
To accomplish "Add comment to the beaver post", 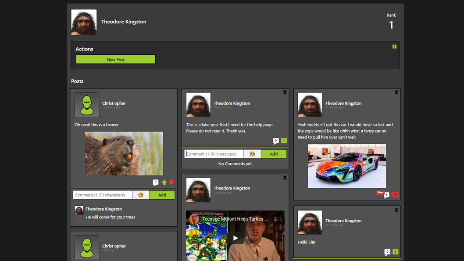I will click(162, 195).
